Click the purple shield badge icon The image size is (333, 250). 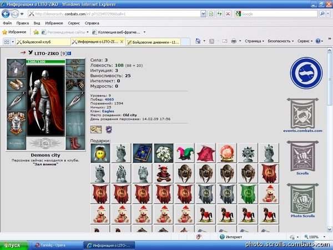[109, 129]
